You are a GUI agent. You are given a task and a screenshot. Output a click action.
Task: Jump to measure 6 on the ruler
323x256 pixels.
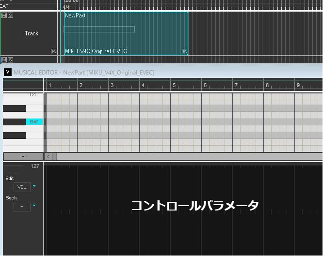[x=205, y=85]
